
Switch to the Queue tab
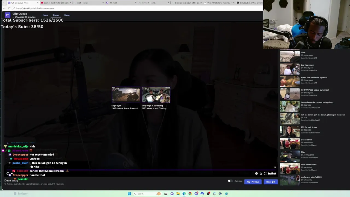click(x=56, y=15)
